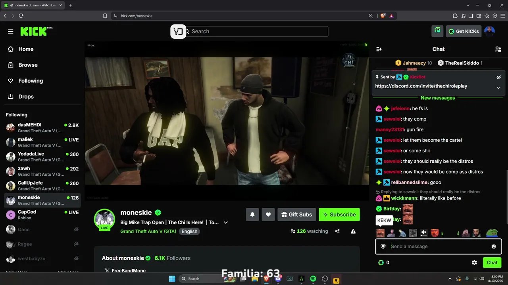
Task: Open zawh's channel in the sidebar
Action: (42, 171)
